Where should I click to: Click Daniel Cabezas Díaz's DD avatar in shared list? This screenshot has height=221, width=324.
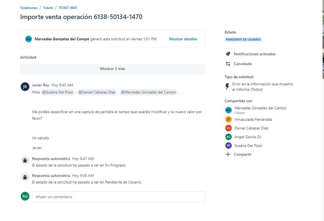pyautogui.click(x=228, y=128)
